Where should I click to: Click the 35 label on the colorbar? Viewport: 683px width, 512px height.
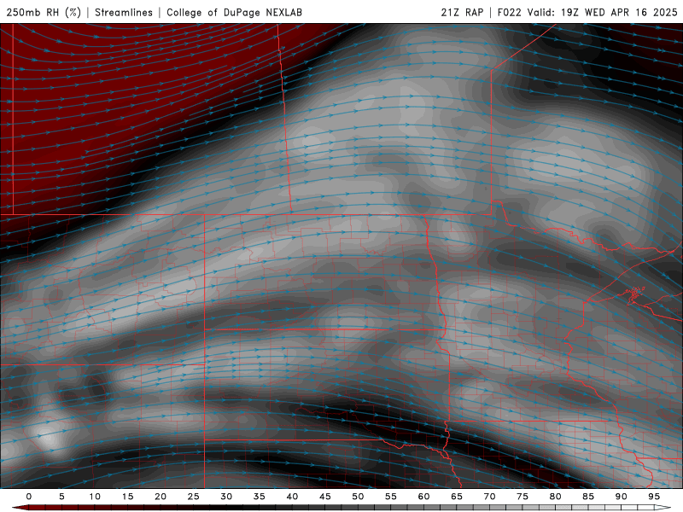[x=260, y=497]
